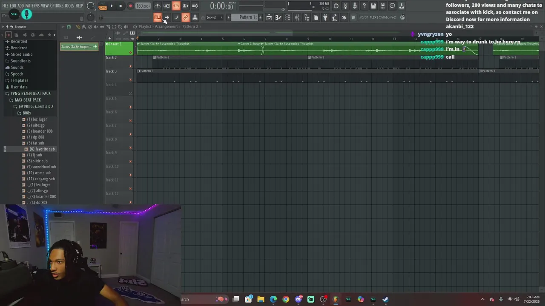The width and height of the screenshot is (545, 306).
Task: Open the TOOLS menu
Action: tap(69, 6)
